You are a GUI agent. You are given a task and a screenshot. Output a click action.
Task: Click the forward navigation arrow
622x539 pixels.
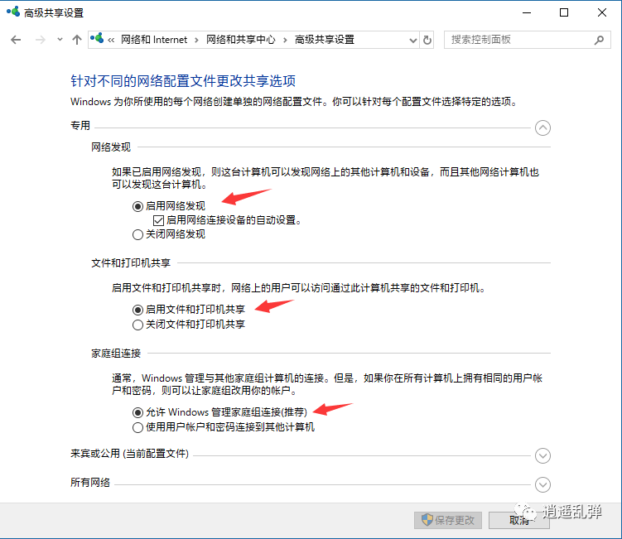[40, 40]
